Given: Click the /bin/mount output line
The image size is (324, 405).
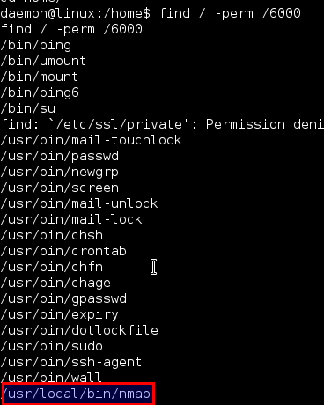Looking at the screenshot, I should tap(40, 77).
